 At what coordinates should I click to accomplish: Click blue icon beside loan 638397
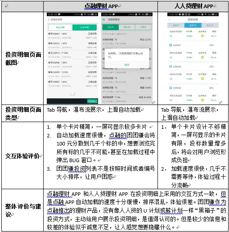point(171,45)
